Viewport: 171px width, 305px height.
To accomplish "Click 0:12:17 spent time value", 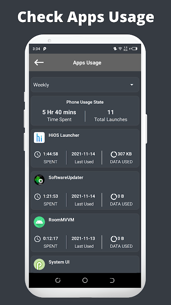I will point(51,238).
